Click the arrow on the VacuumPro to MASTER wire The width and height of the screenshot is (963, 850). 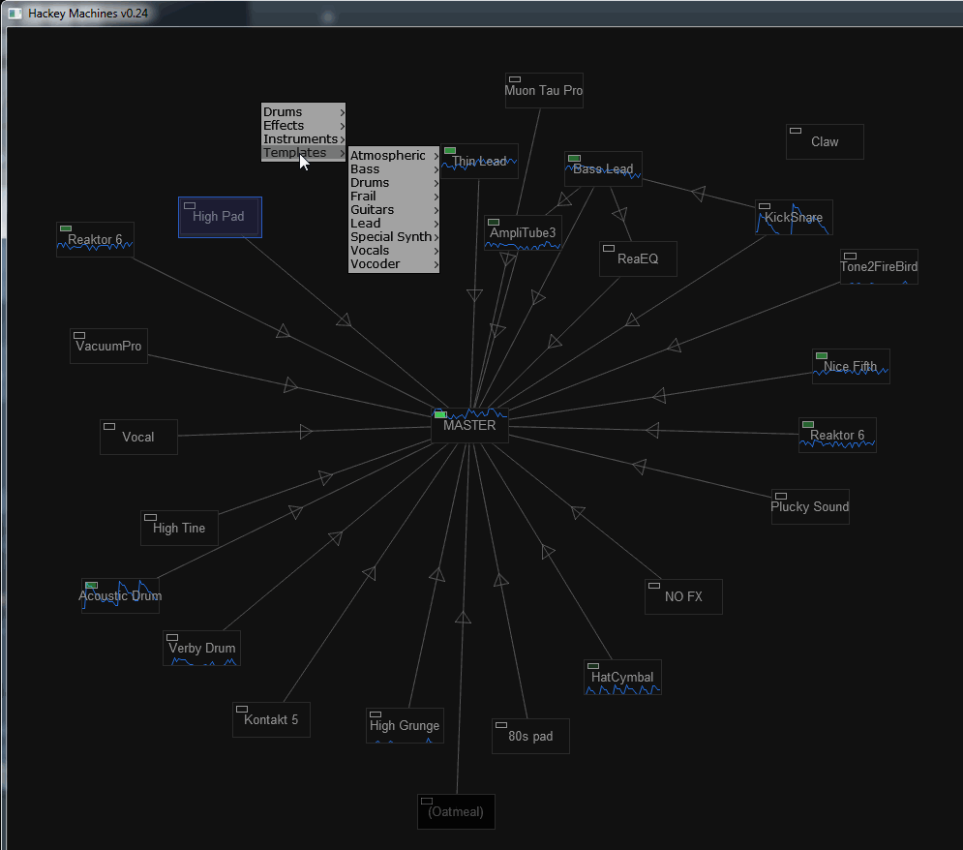pos(290,385)
